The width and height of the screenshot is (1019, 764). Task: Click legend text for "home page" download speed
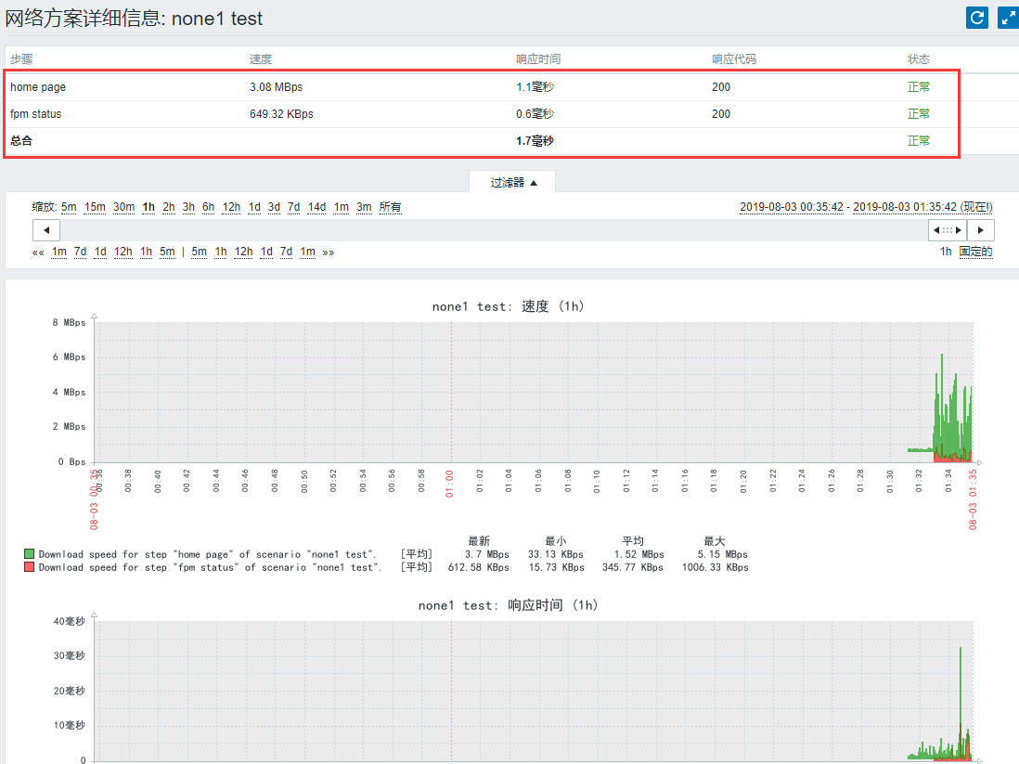click(x=207, y=554)
